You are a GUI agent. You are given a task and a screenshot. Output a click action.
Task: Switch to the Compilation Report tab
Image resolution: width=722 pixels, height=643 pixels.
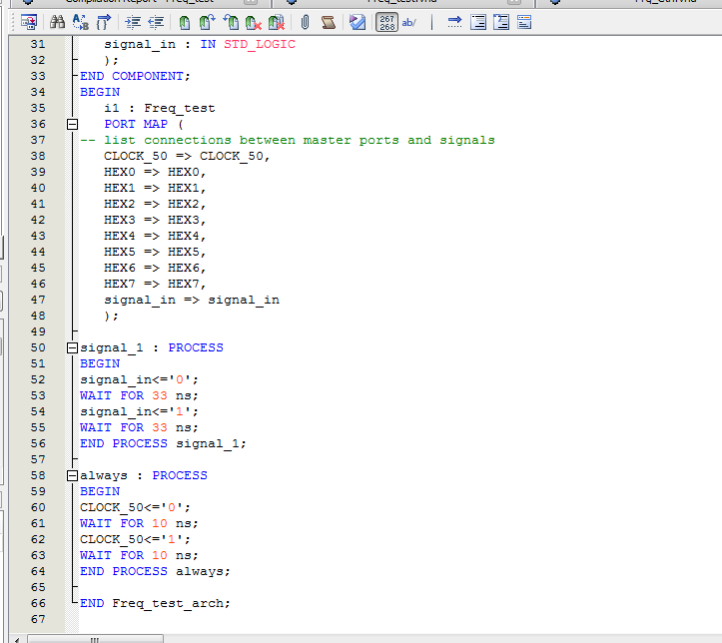(x=140, y=2)
